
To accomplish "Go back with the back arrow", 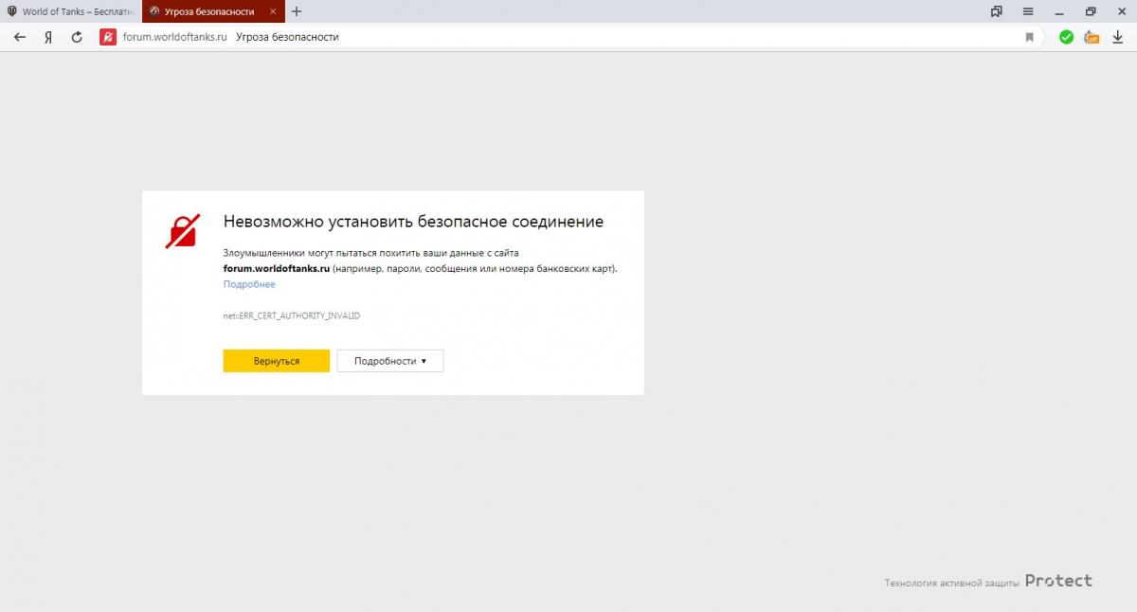I will click(x=19, y=37).
